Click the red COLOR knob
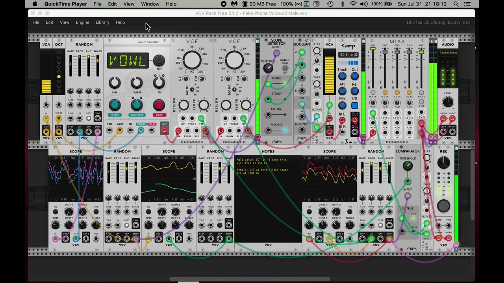504x283 pixels. click(159, 105)
